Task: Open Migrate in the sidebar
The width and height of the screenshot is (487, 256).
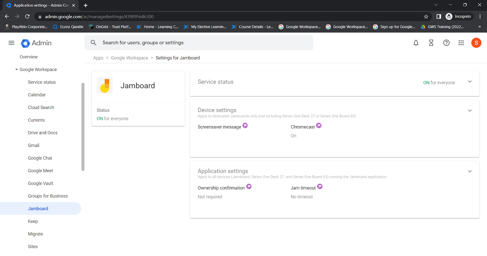Action: point(35,234)
